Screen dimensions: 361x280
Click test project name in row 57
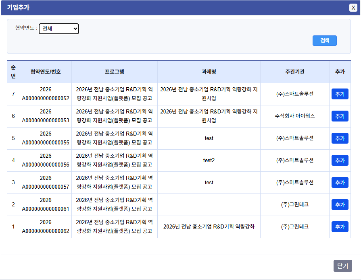coord(209,182)
